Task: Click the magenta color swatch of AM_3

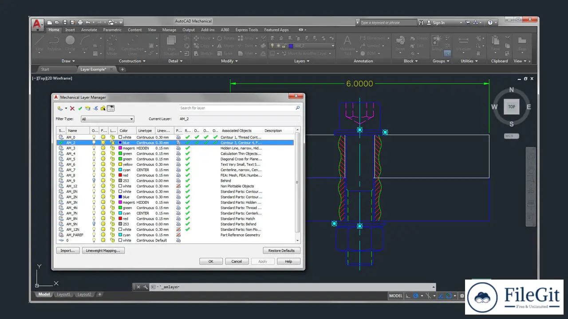Action: pos(120,148)
